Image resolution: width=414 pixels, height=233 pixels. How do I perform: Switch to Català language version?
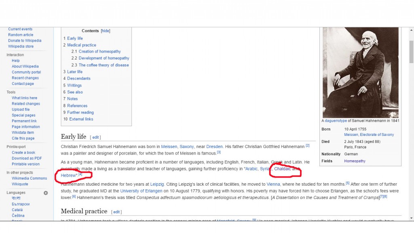(17, 210)
